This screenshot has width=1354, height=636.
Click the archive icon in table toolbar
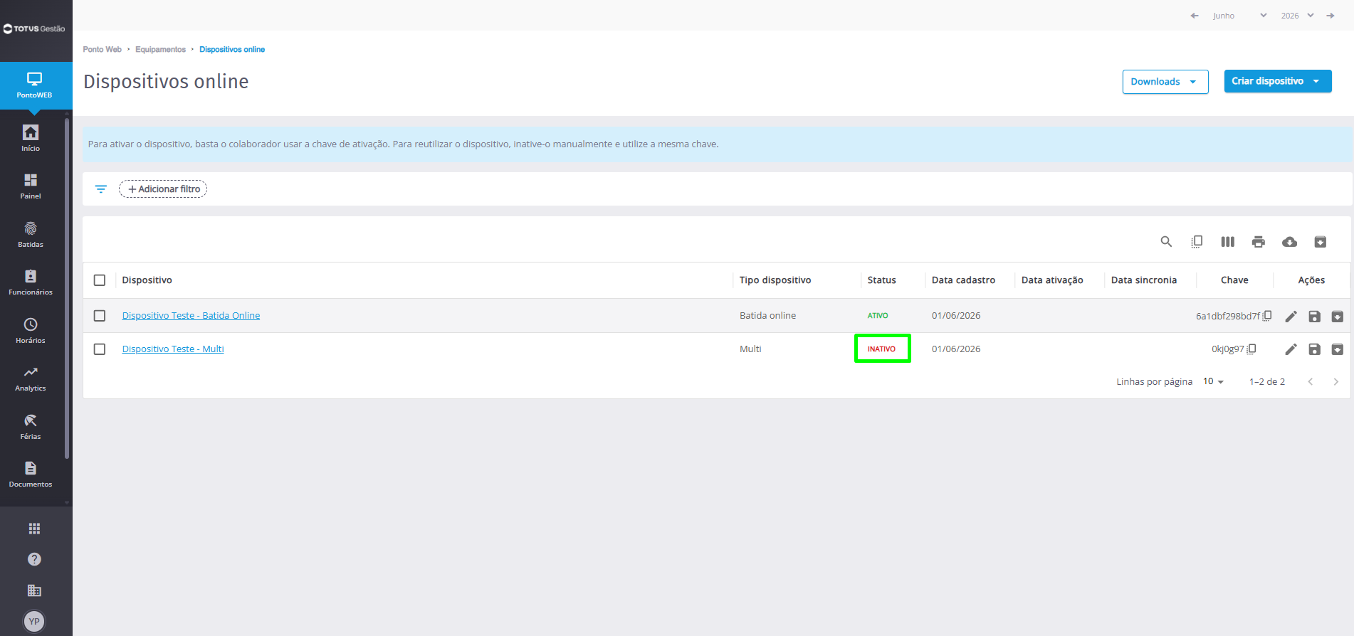coord(1320,242)
